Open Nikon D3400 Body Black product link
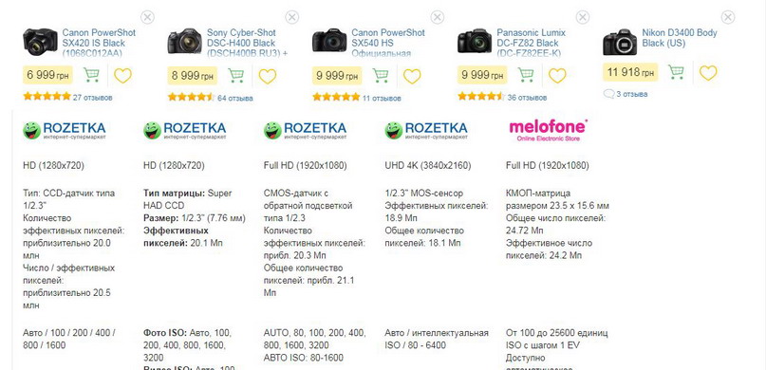 (x=680, y=38)
